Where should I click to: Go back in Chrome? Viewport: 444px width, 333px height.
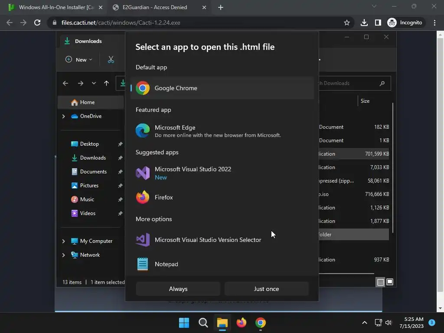coord(10,23)
